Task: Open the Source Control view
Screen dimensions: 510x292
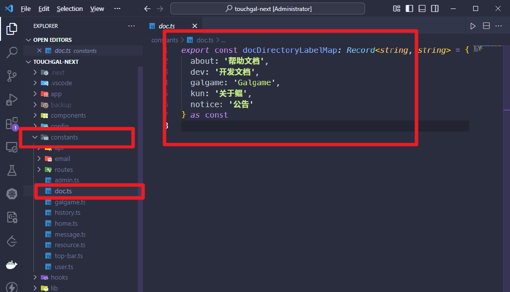Action: pyautogui.click(x=11, y=76)
